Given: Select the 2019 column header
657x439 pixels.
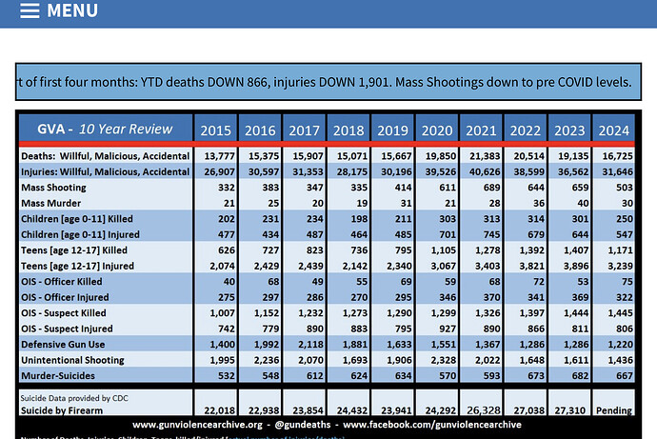Looking at the screenshot, I should point(392,130).
